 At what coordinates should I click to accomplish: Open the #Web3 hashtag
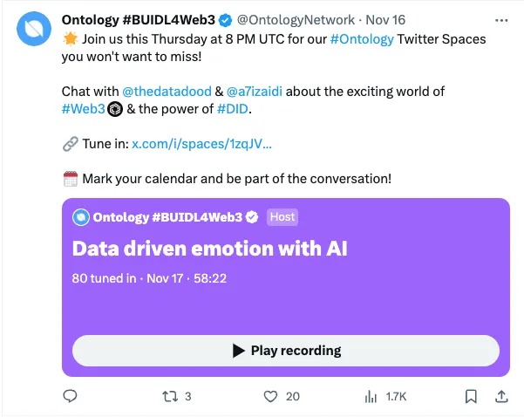point(83,108)
